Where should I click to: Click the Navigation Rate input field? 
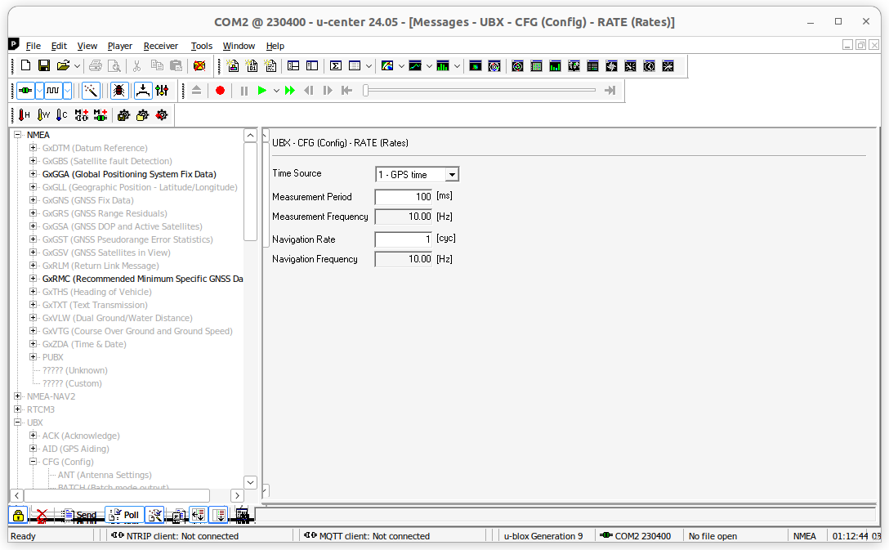404,239
